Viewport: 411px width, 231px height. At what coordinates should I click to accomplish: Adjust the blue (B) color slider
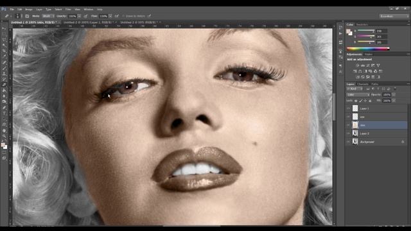[366, 42]
